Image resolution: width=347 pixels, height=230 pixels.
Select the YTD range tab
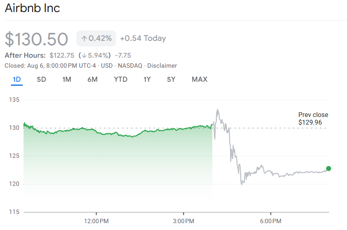click(120, 79)
